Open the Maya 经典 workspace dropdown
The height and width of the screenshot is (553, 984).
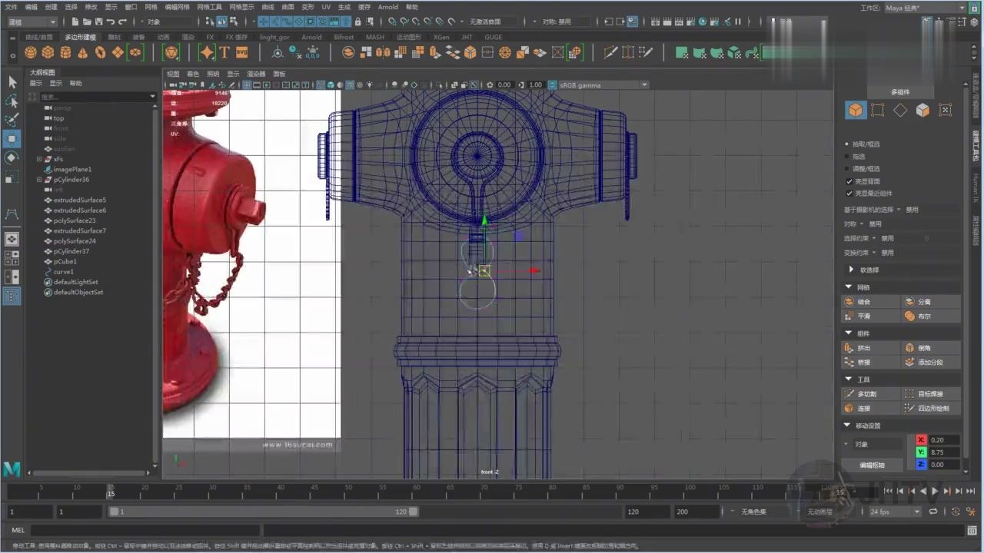925,8
